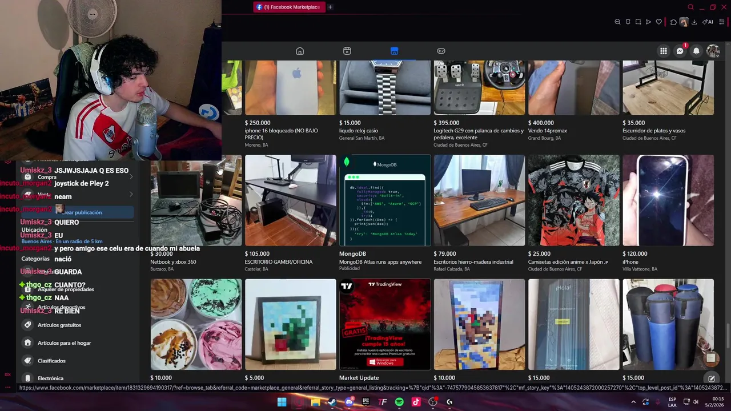731x411 pixels.
Task: Open the browser extensions cube icon
Action: tap(673, 22)
